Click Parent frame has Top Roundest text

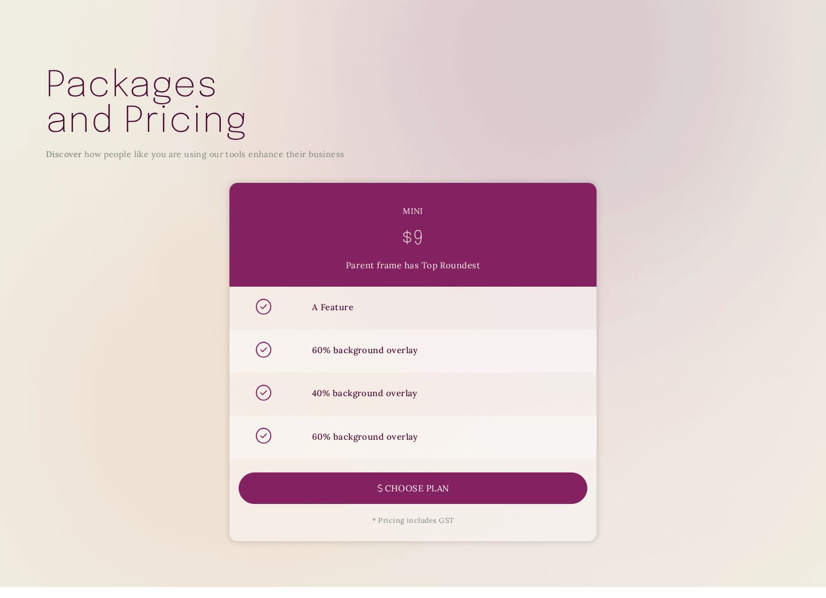pos(413,265)
